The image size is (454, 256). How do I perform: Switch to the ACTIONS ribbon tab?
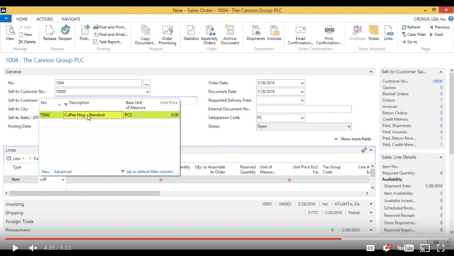[45, 19]
